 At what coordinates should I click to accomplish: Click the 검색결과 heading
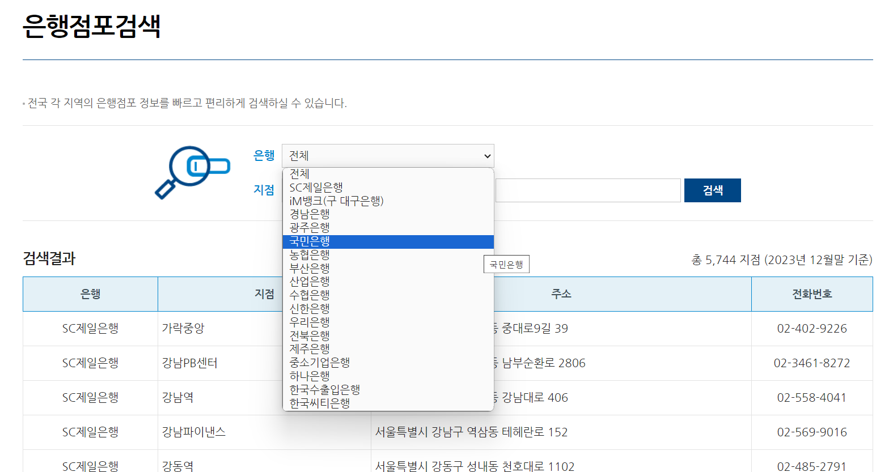tap(49, 258)
